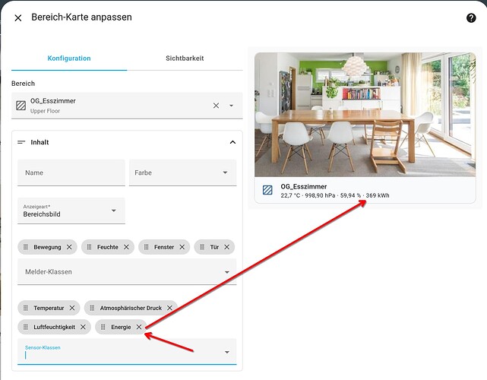Viewport: 487px width, 380px height.
Task: Click the drag handle of the Tür chip
Action: (x=202, y=247)
